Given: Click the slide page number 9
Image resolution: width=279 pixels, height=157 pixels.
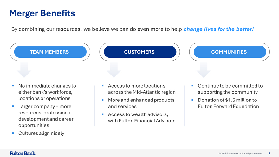Looking at the screenshot, I should tap(269, 153).
